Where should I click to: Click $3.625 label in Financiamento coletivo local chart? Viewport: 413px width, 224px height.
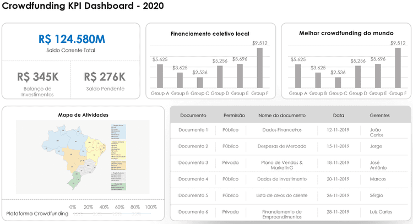[x=180, y=68]
